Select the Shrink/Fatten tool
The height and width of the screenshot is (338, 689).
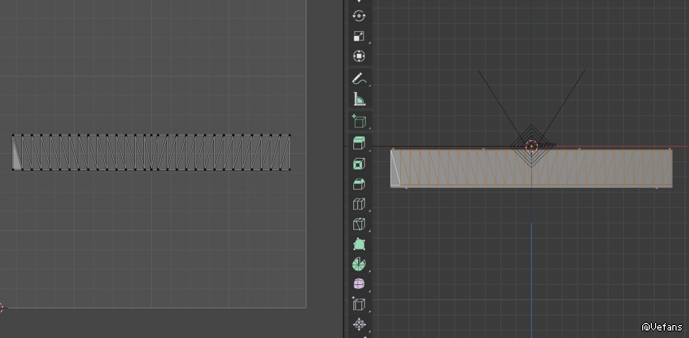(x=359, y=325)
